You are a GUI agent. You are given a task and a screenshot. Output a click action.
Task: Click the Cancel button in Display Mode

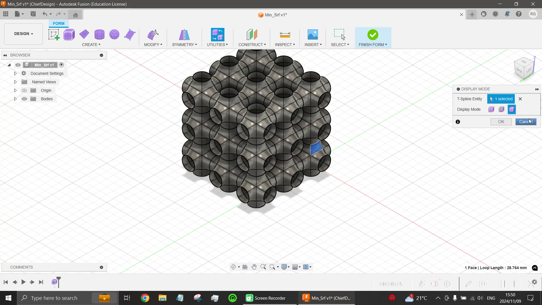(x=526, y=121)
